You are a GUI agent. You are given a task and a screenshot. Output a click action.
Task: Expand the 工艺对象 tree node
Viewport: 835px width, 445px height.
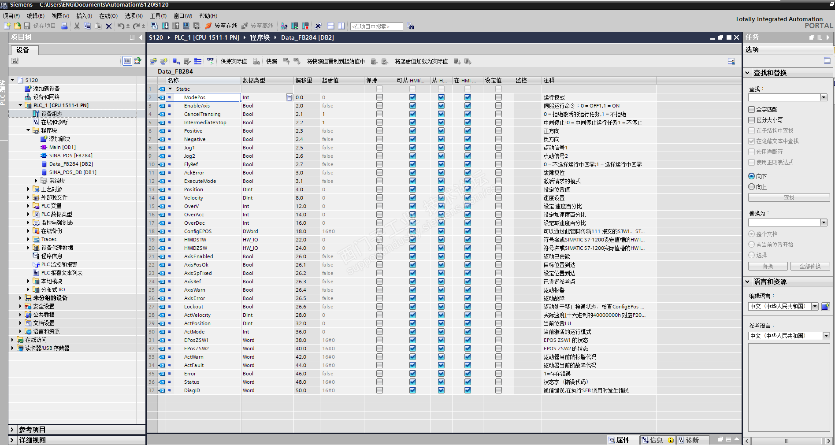coord(29,189)
